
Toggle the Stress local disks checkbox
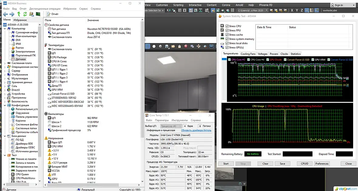tap(227, 43)
